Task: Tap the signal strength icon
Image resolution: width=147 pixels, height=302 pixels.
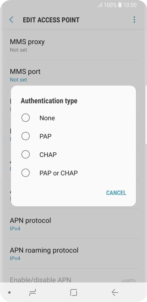Action: 100,5
